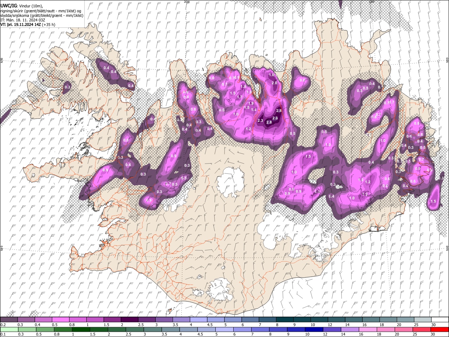The width and height of the screenshot is (449, 337).
Task: Pick the darkest purple 2 swatch in upper legend
Action: pyautogui.click(x=129, y=319)
